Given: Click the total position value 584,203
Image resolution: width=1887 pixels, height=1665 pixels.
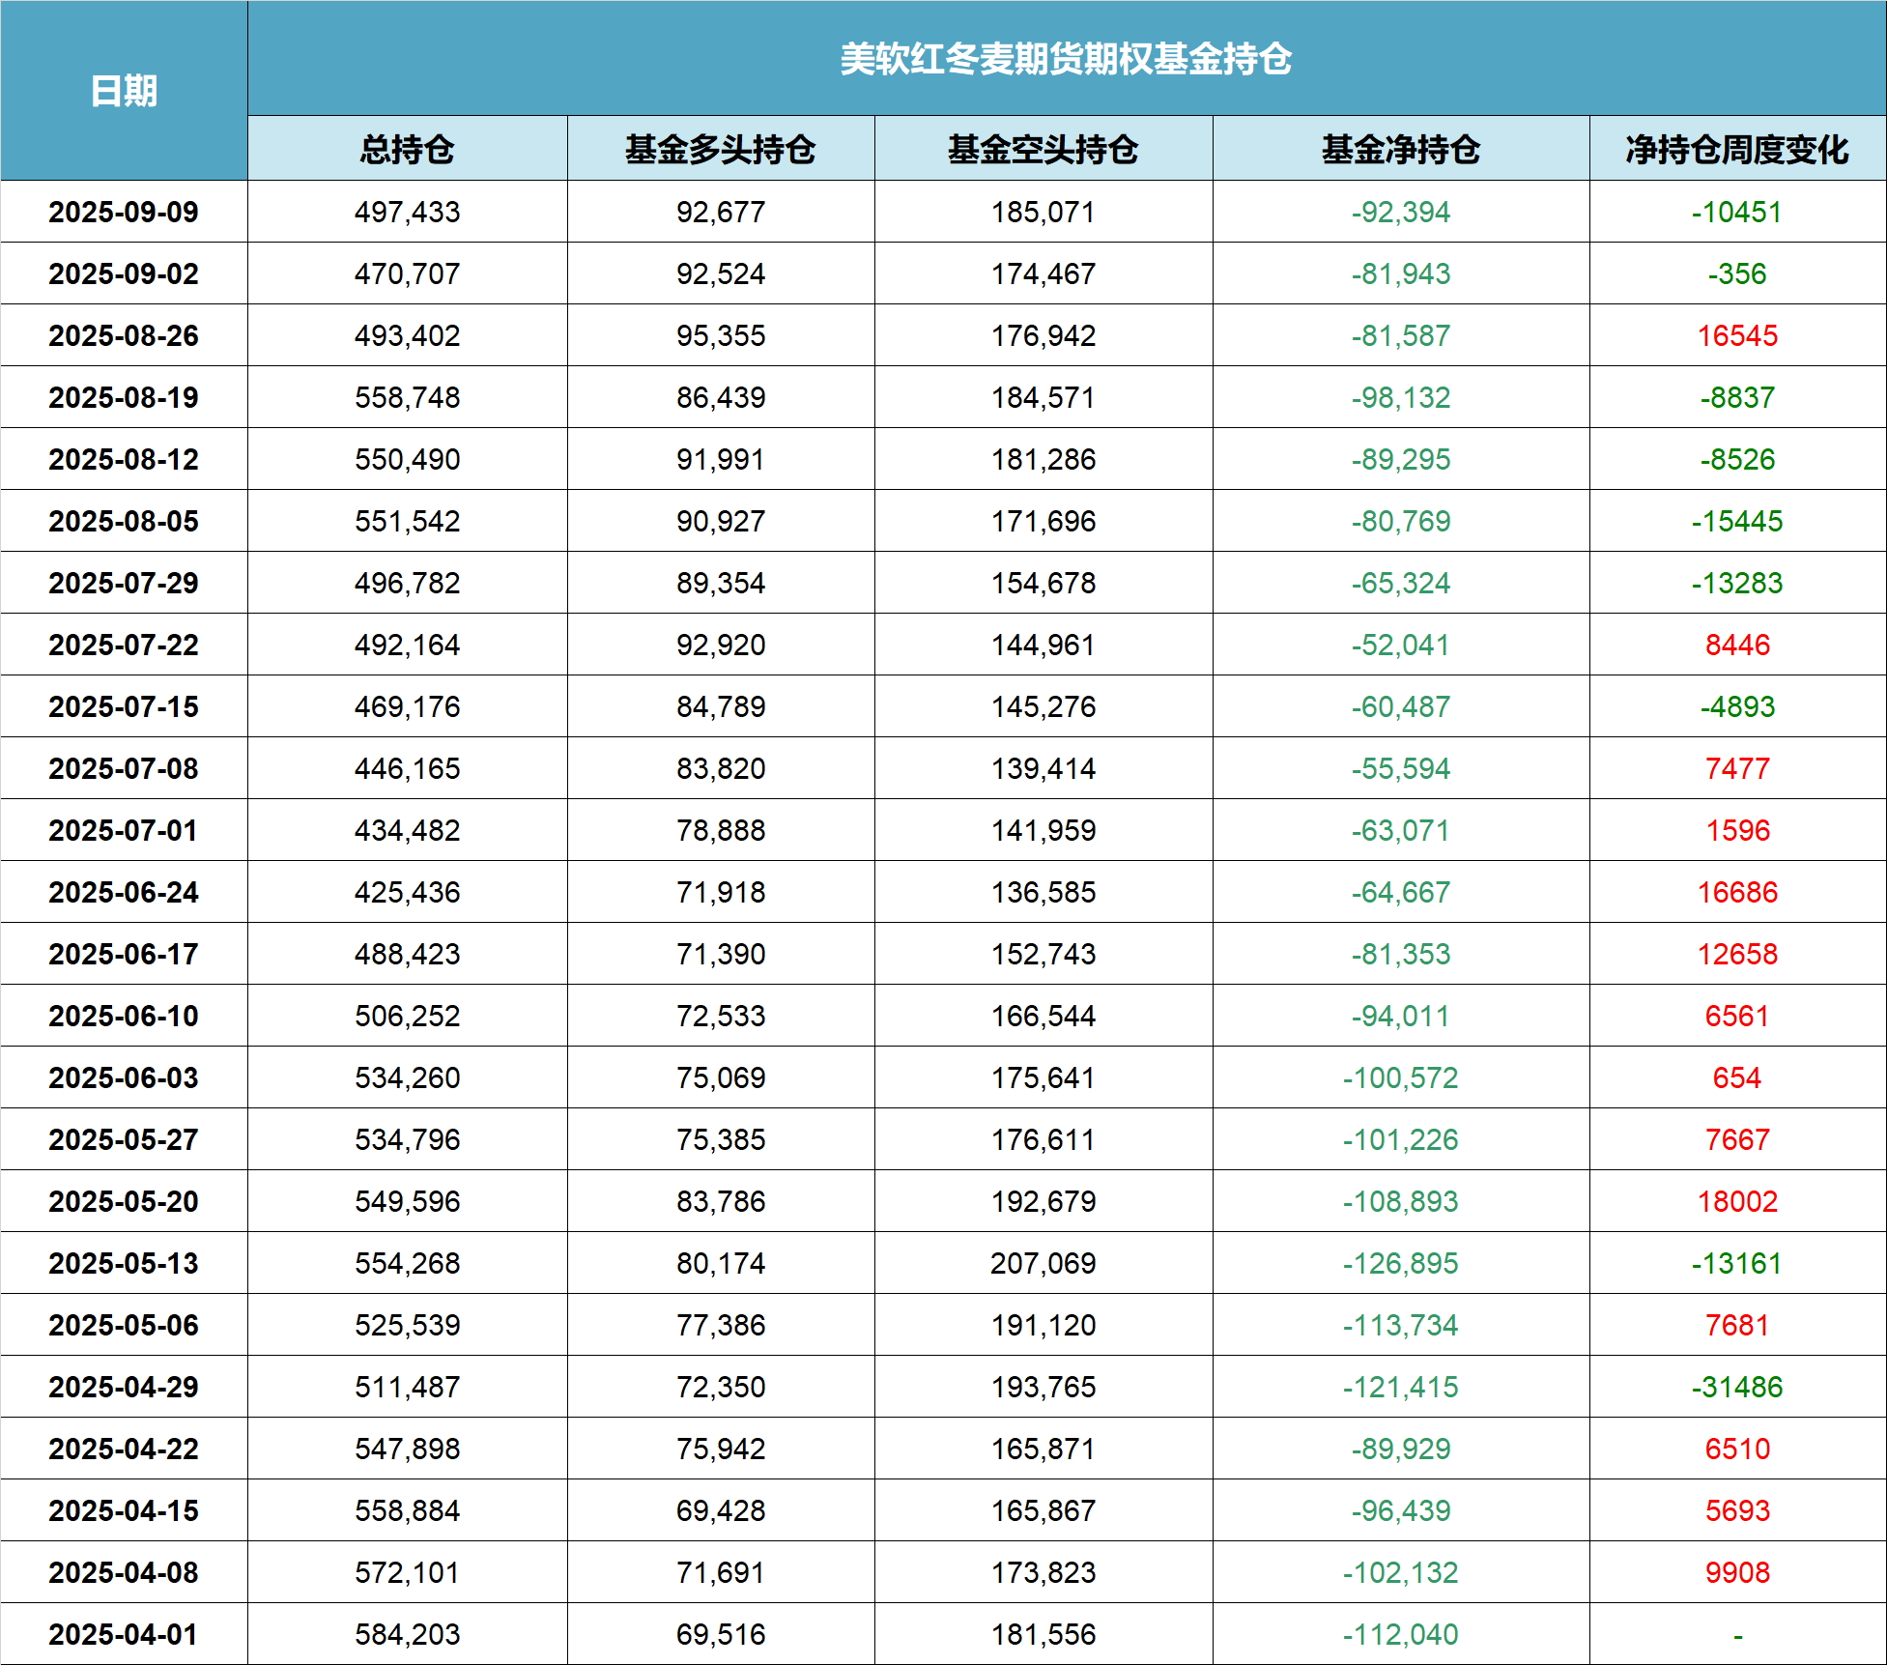Looking at the screenshot, I should 407,1634.
